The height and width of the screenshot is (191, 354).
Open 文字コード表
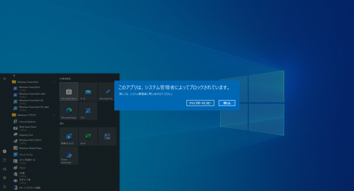point(34,181)
